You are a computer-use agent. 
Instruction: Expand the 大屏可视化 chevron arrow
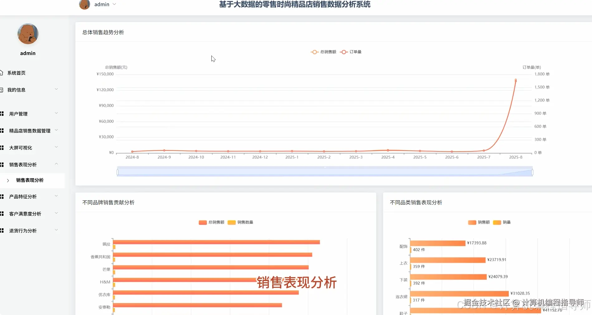coord(56,147)
